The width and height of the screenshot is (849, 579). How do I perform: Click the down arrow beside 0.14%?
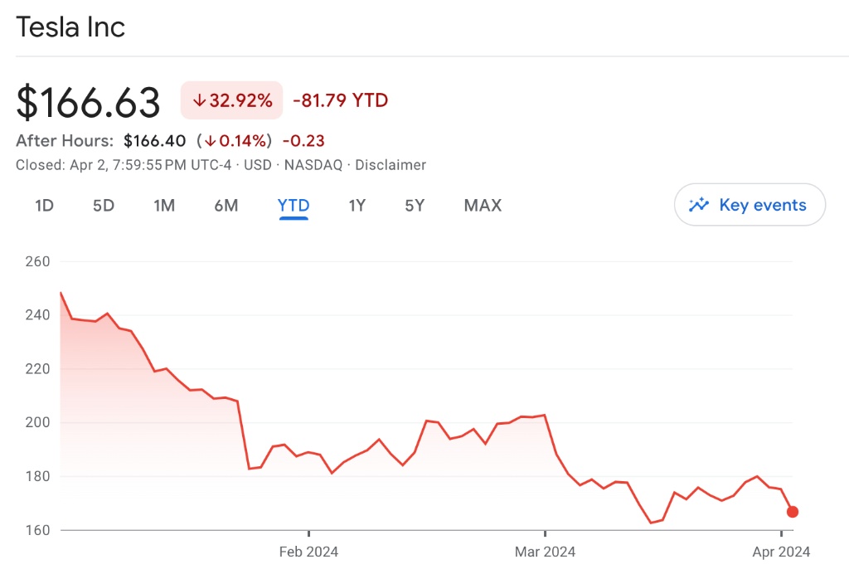tap(211, 140)
